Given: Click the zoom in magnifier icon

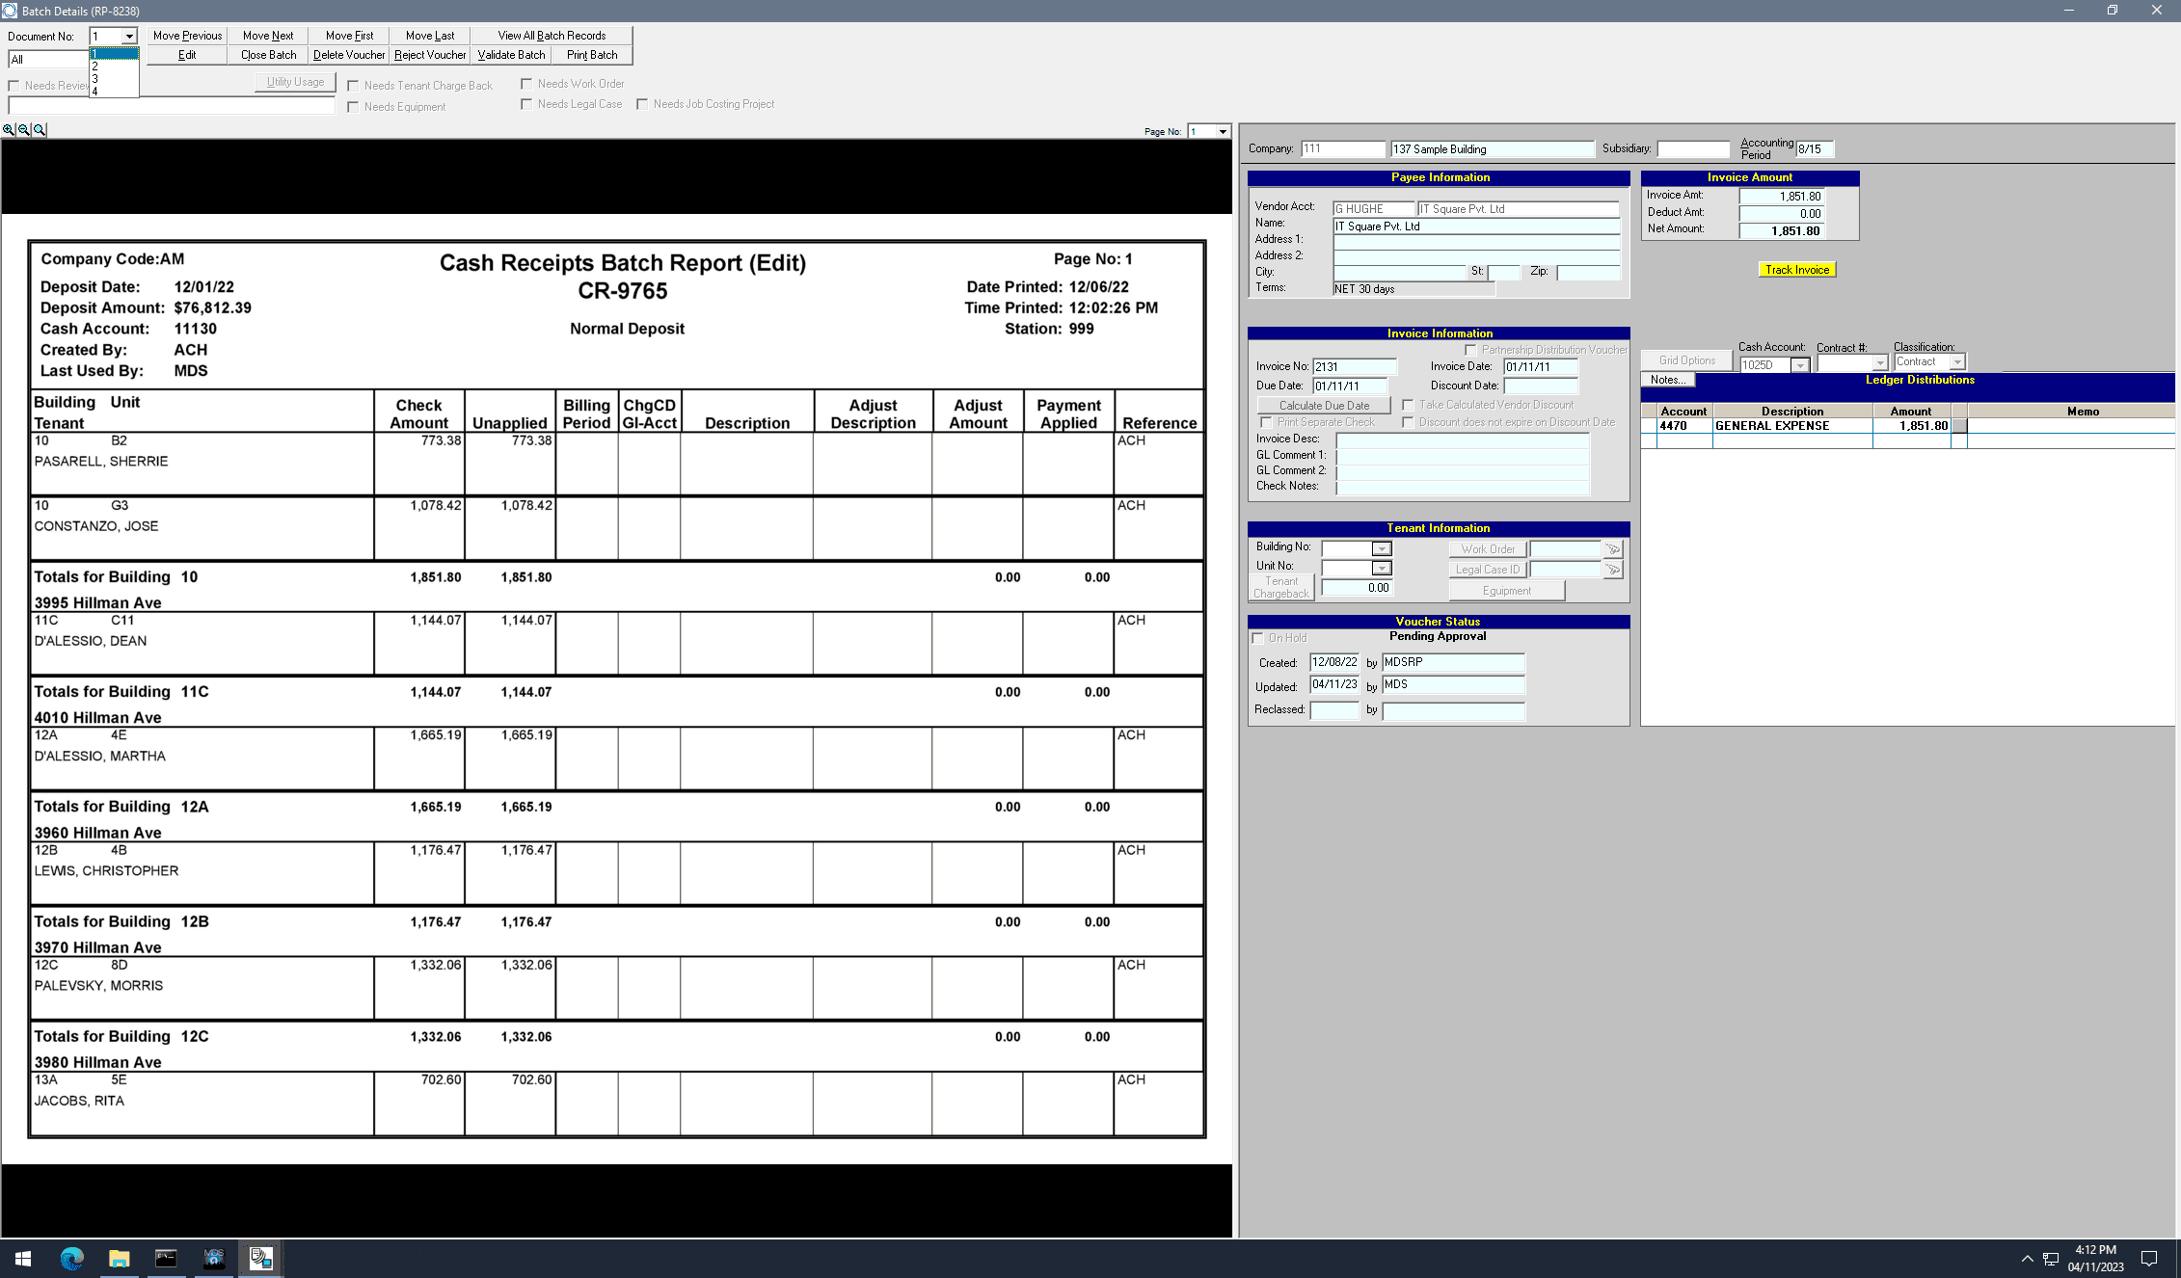Looking at the screenshot, I should pyautogui.click(x=9, y=130).
